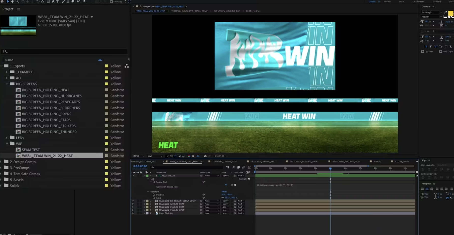Select the Type tool

point(58,1)
